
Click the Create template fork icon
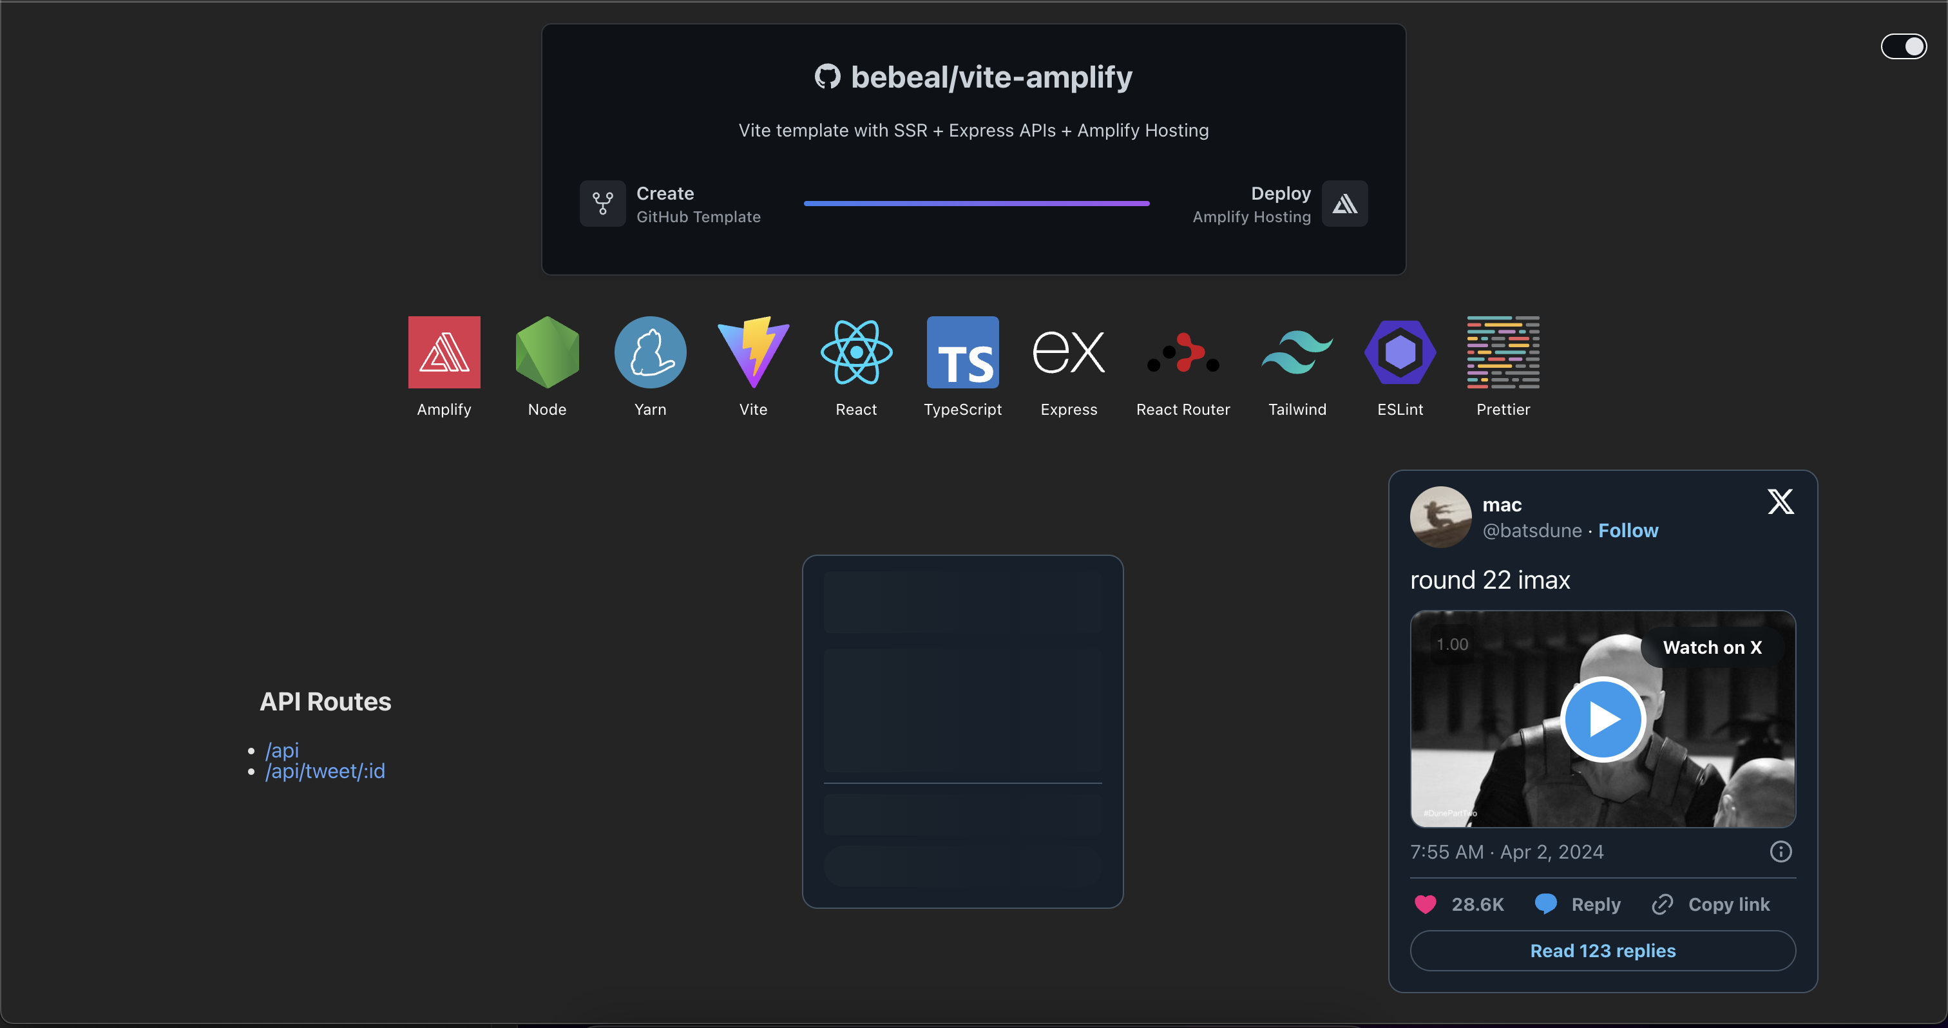click(x=602, y=204)
